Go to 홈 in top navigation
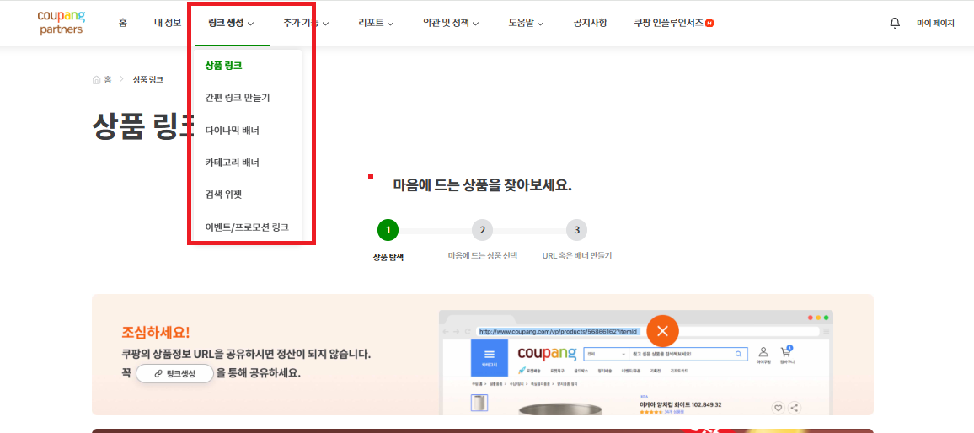 pos(123,23)
